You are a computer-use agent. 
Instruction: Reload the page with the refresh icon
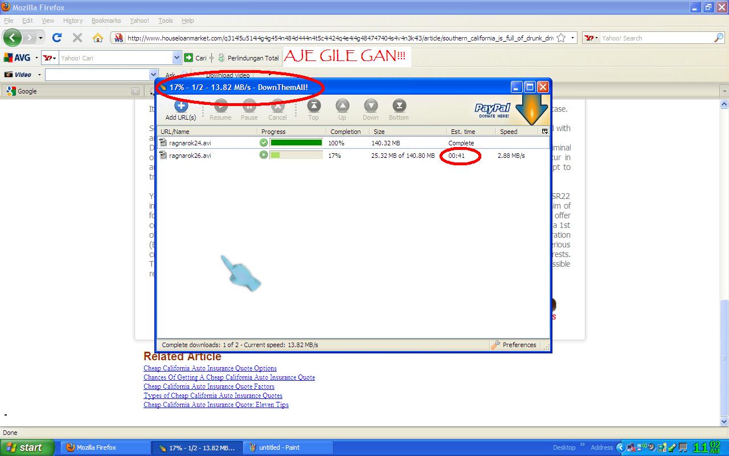click(56, 38)
